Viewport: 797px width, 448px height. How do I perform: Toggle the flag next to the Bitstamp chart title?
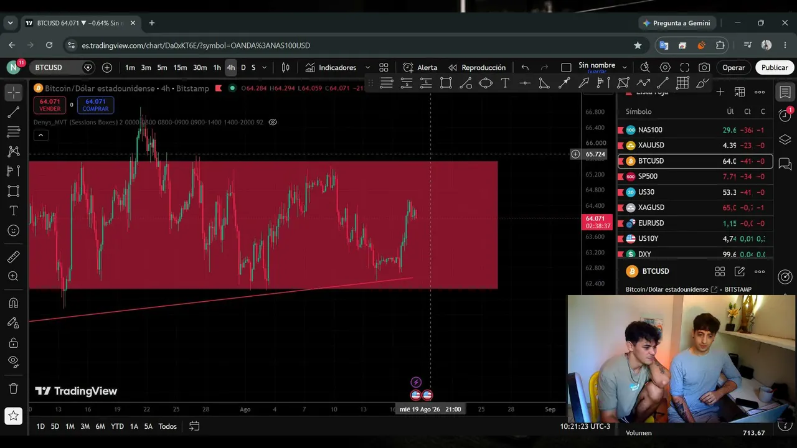point(219,88)
